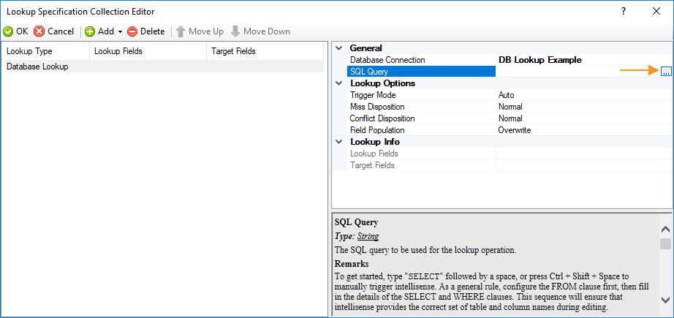The height and width of the screenshot is (318, 674).
Task: Collapse the Lookup Info section
Action: 338,142
